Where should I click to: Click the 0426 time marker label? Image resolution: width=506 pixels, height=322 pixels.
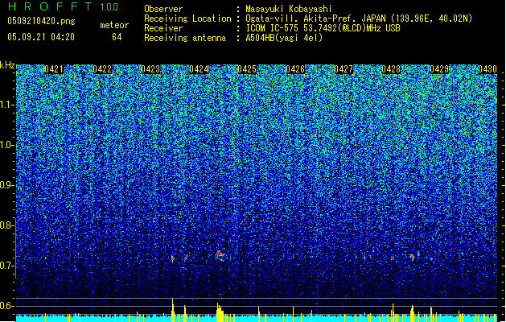[x=295, y=69]
